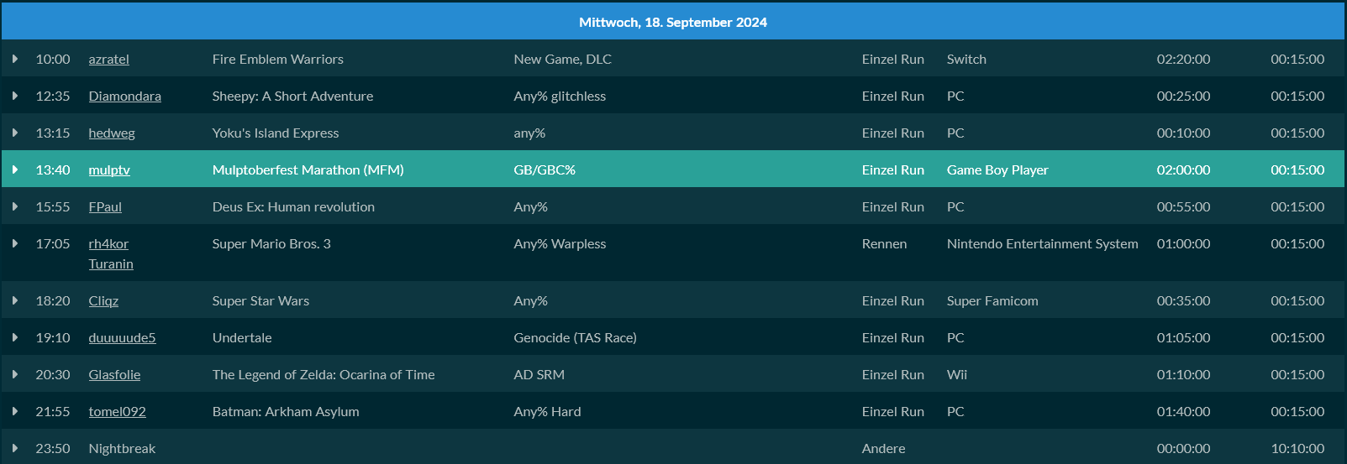The height and width of the screenshot is (464, 1347).
Task: Click the Game Boy Player platform cell
Action: [997, 170]
